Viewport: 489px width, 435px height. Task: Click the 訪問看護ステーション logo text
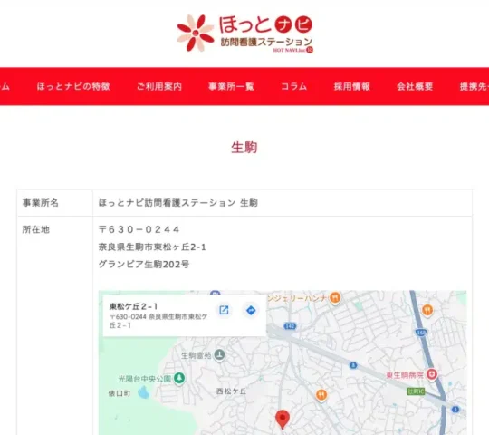[x=266, y=42]
